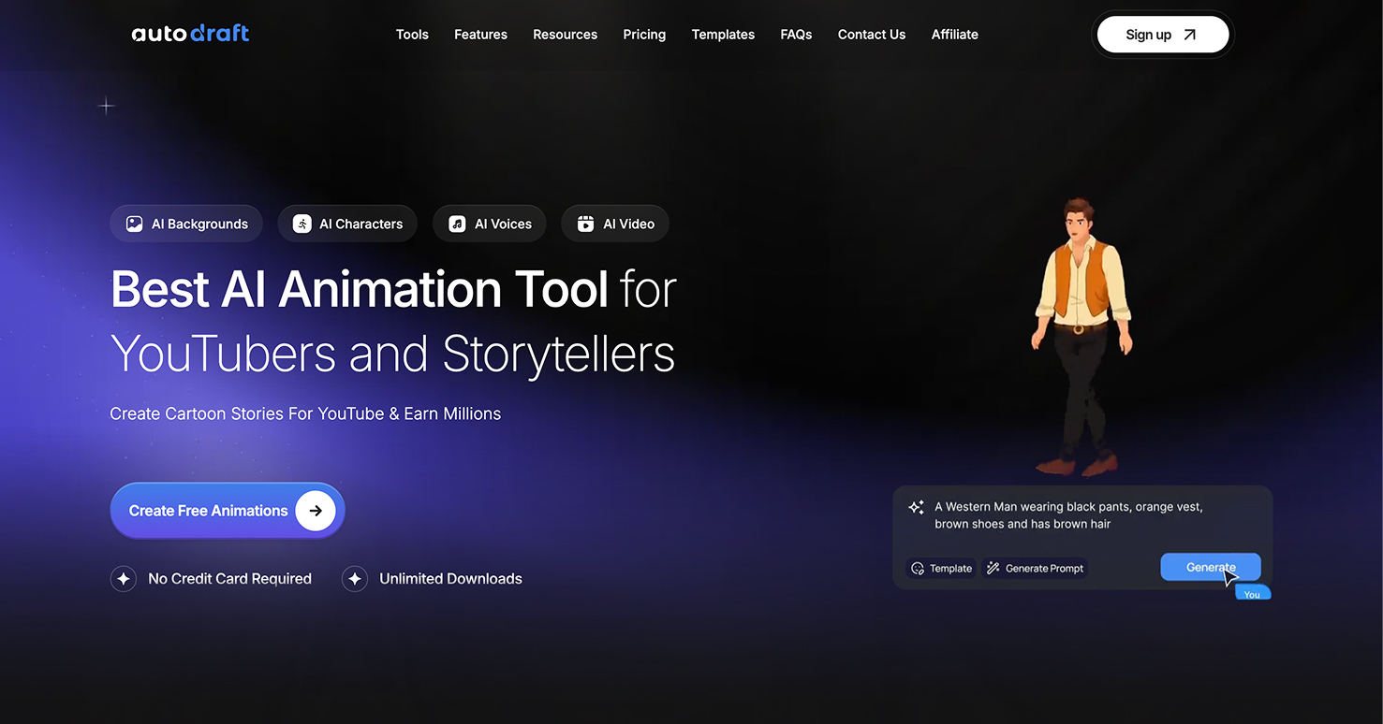
Task: Click the autodraft logo
Action: click(x=190, y=34)
